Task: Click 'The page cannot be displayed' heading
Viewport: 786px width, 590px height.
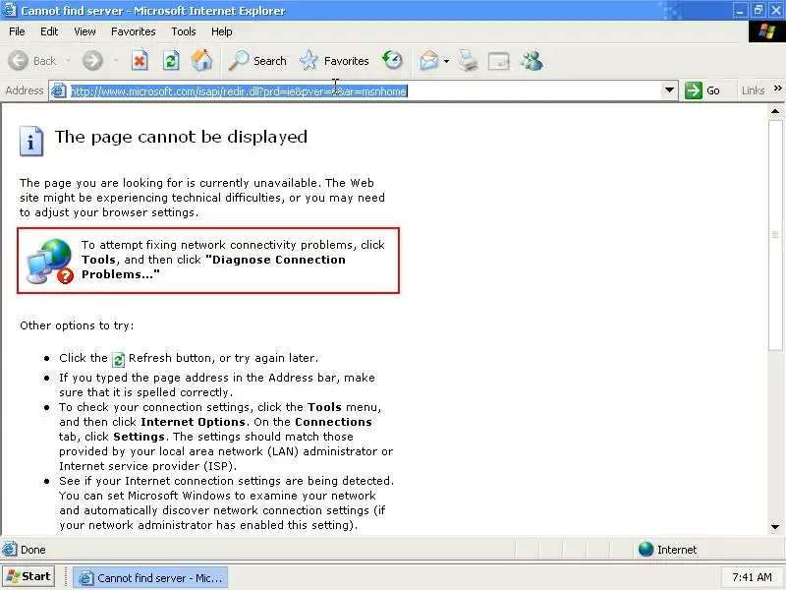Action: pyautogui.click(x=181, y=137)
